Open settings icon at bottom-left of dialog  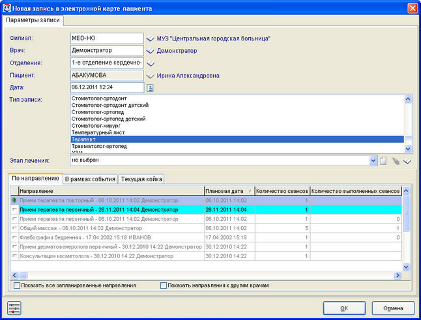tap(14, 308)
